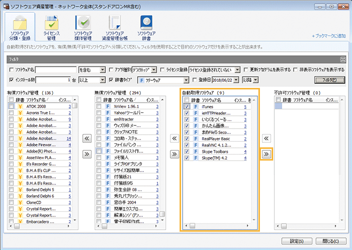Click 無償ソフトウェア管理 vertical scrollbar thumb
Image resolution: width=352 pixels, height=250 pixels.
click(162, 214)
